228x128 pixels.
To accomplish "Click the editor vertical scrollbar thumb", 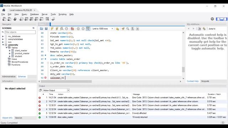I will click(x=183, y=70).
